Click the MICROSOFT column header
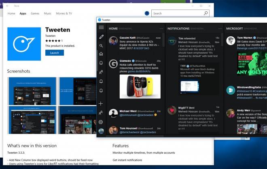 235,29
